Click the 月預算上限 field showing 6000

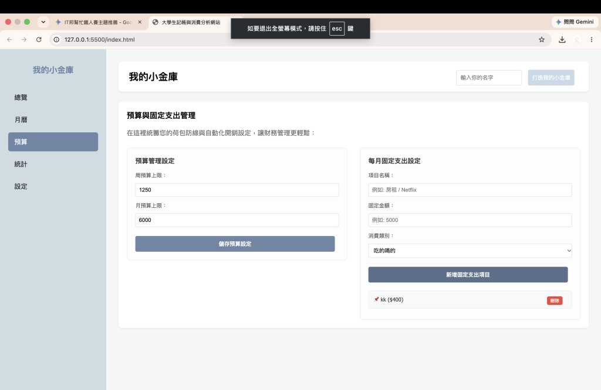coord(237,220)
